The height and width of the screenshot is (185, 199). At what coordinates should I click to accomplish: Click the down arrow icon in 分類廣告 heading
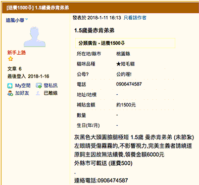[123, 43]
